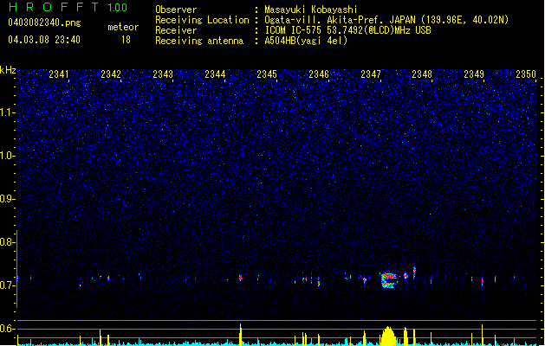Click the 2350 time marker
The height and width of the screenshot is (346, 545).
click(x=526, y=74)
